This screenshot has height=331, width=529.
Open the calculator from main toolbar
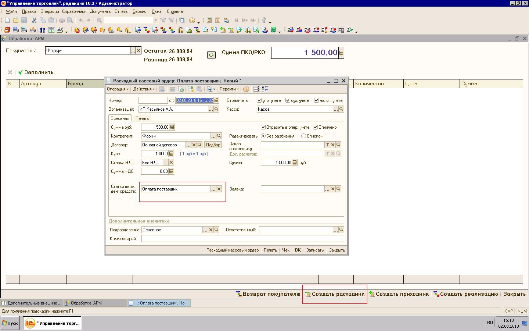coord(209,21)
